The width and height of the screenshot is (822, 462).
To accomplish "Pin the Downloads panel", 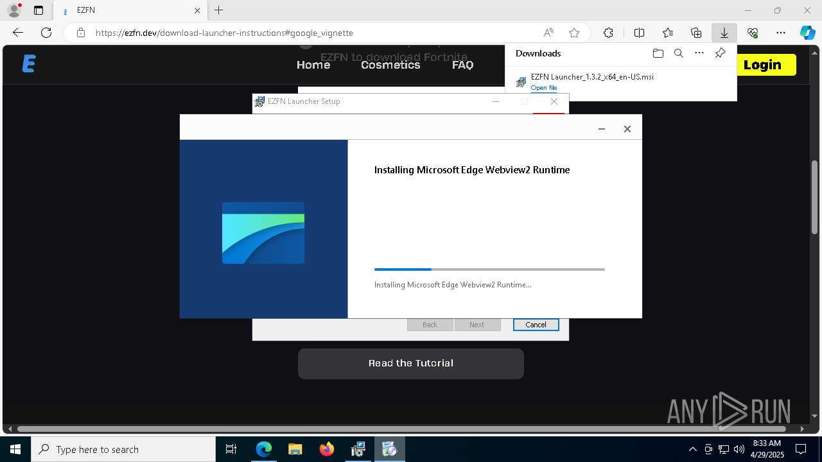I will tap(721, 53).
